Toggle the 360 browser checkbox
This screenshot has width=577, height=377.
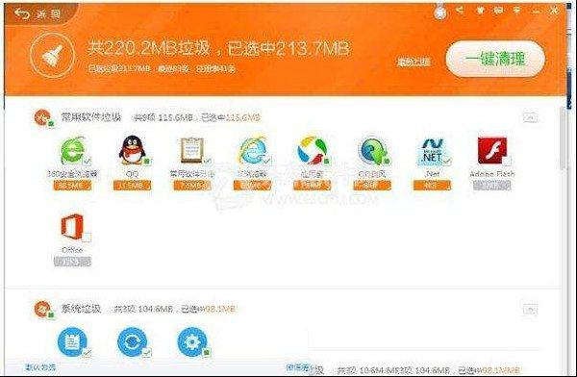(x=88, y=162)
